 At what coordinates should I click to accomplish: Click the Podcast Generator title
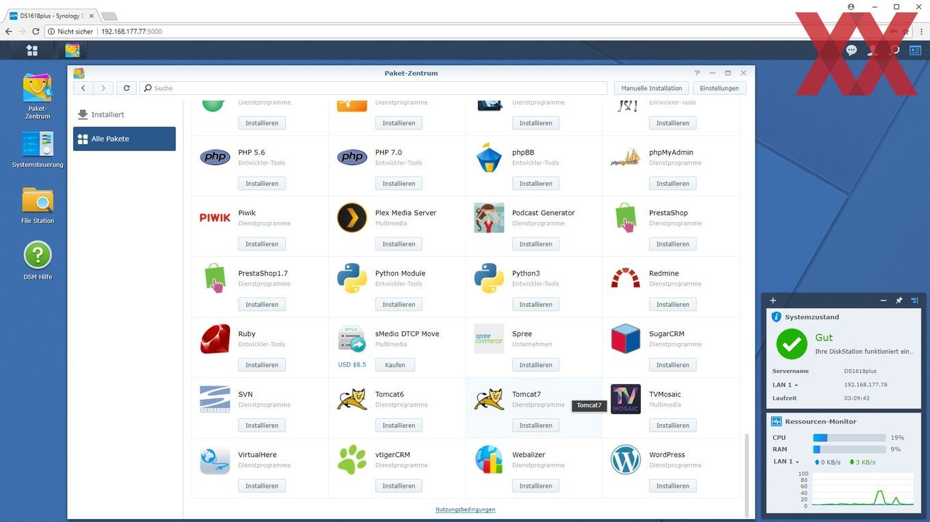(x=543, y=213)
